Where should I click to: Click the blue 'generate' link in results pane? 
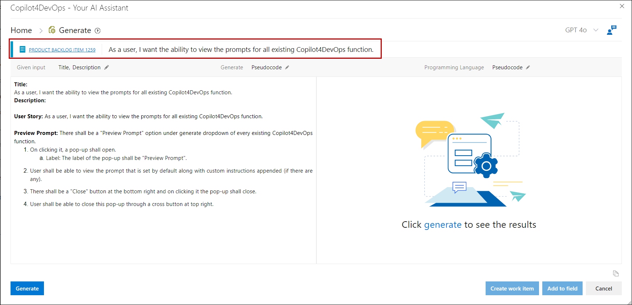pos(443,224)
